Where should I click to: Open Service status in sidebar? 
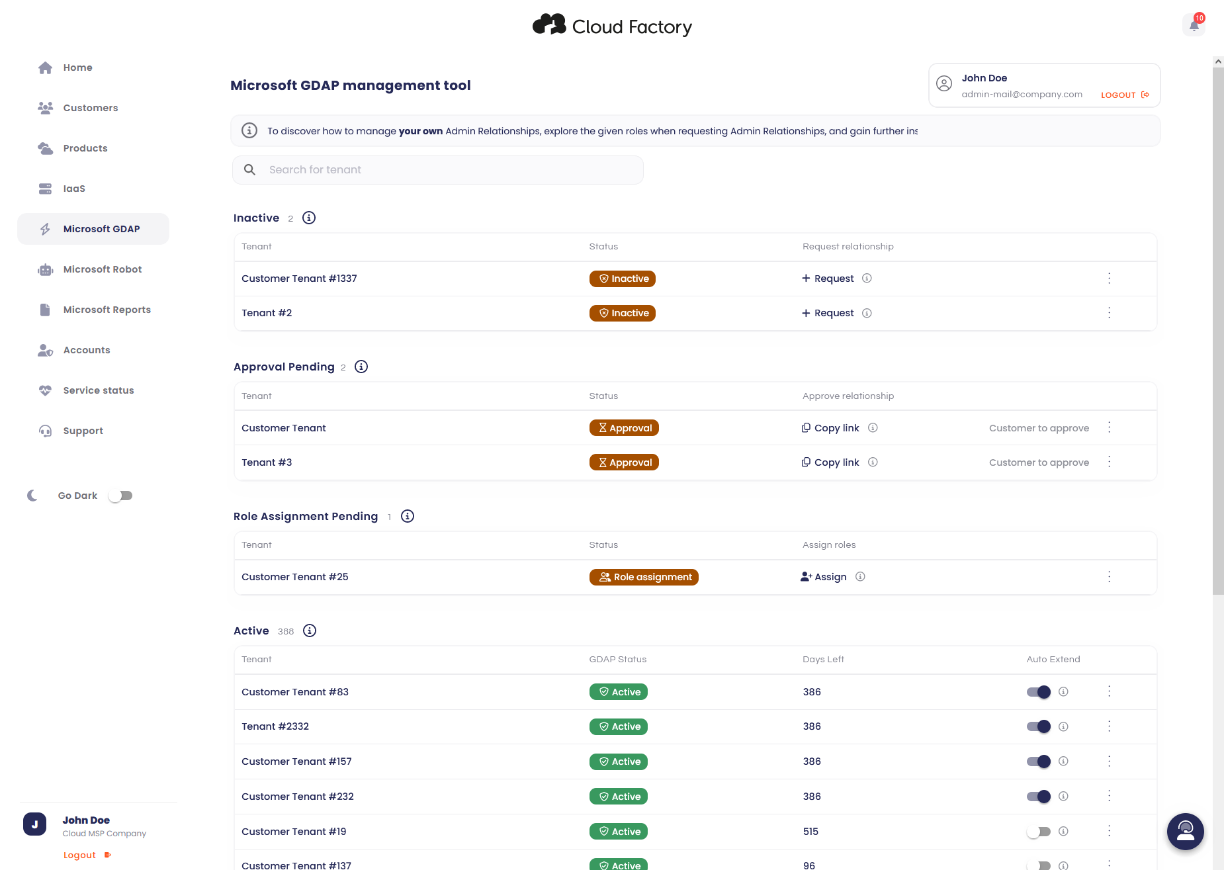point(93,390)
